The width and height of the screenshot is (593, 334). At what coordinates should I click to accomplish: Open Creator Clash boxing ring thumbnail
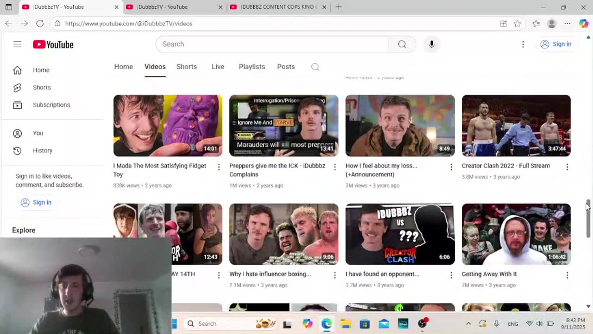[x=516, y=126]
